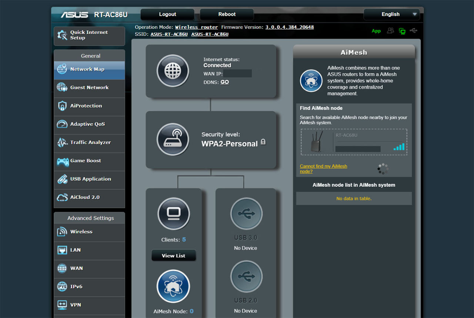Navigate to IPv6 settings
474x318 pixels.
coord(89,286)
